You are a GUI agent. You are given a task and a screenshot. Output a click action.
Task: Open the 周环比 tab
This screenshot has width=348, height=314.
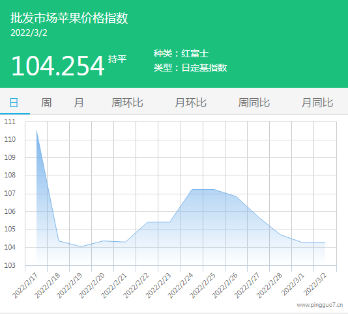point(127,103)
